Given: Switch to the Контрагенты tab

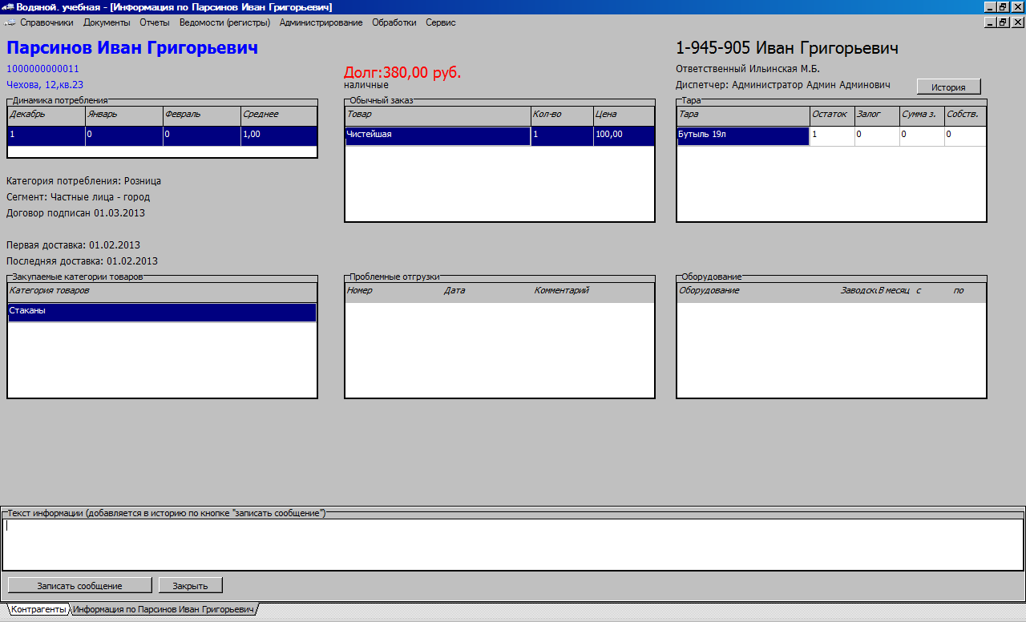Looking at the screenshot, I should [x=38, y=610].
